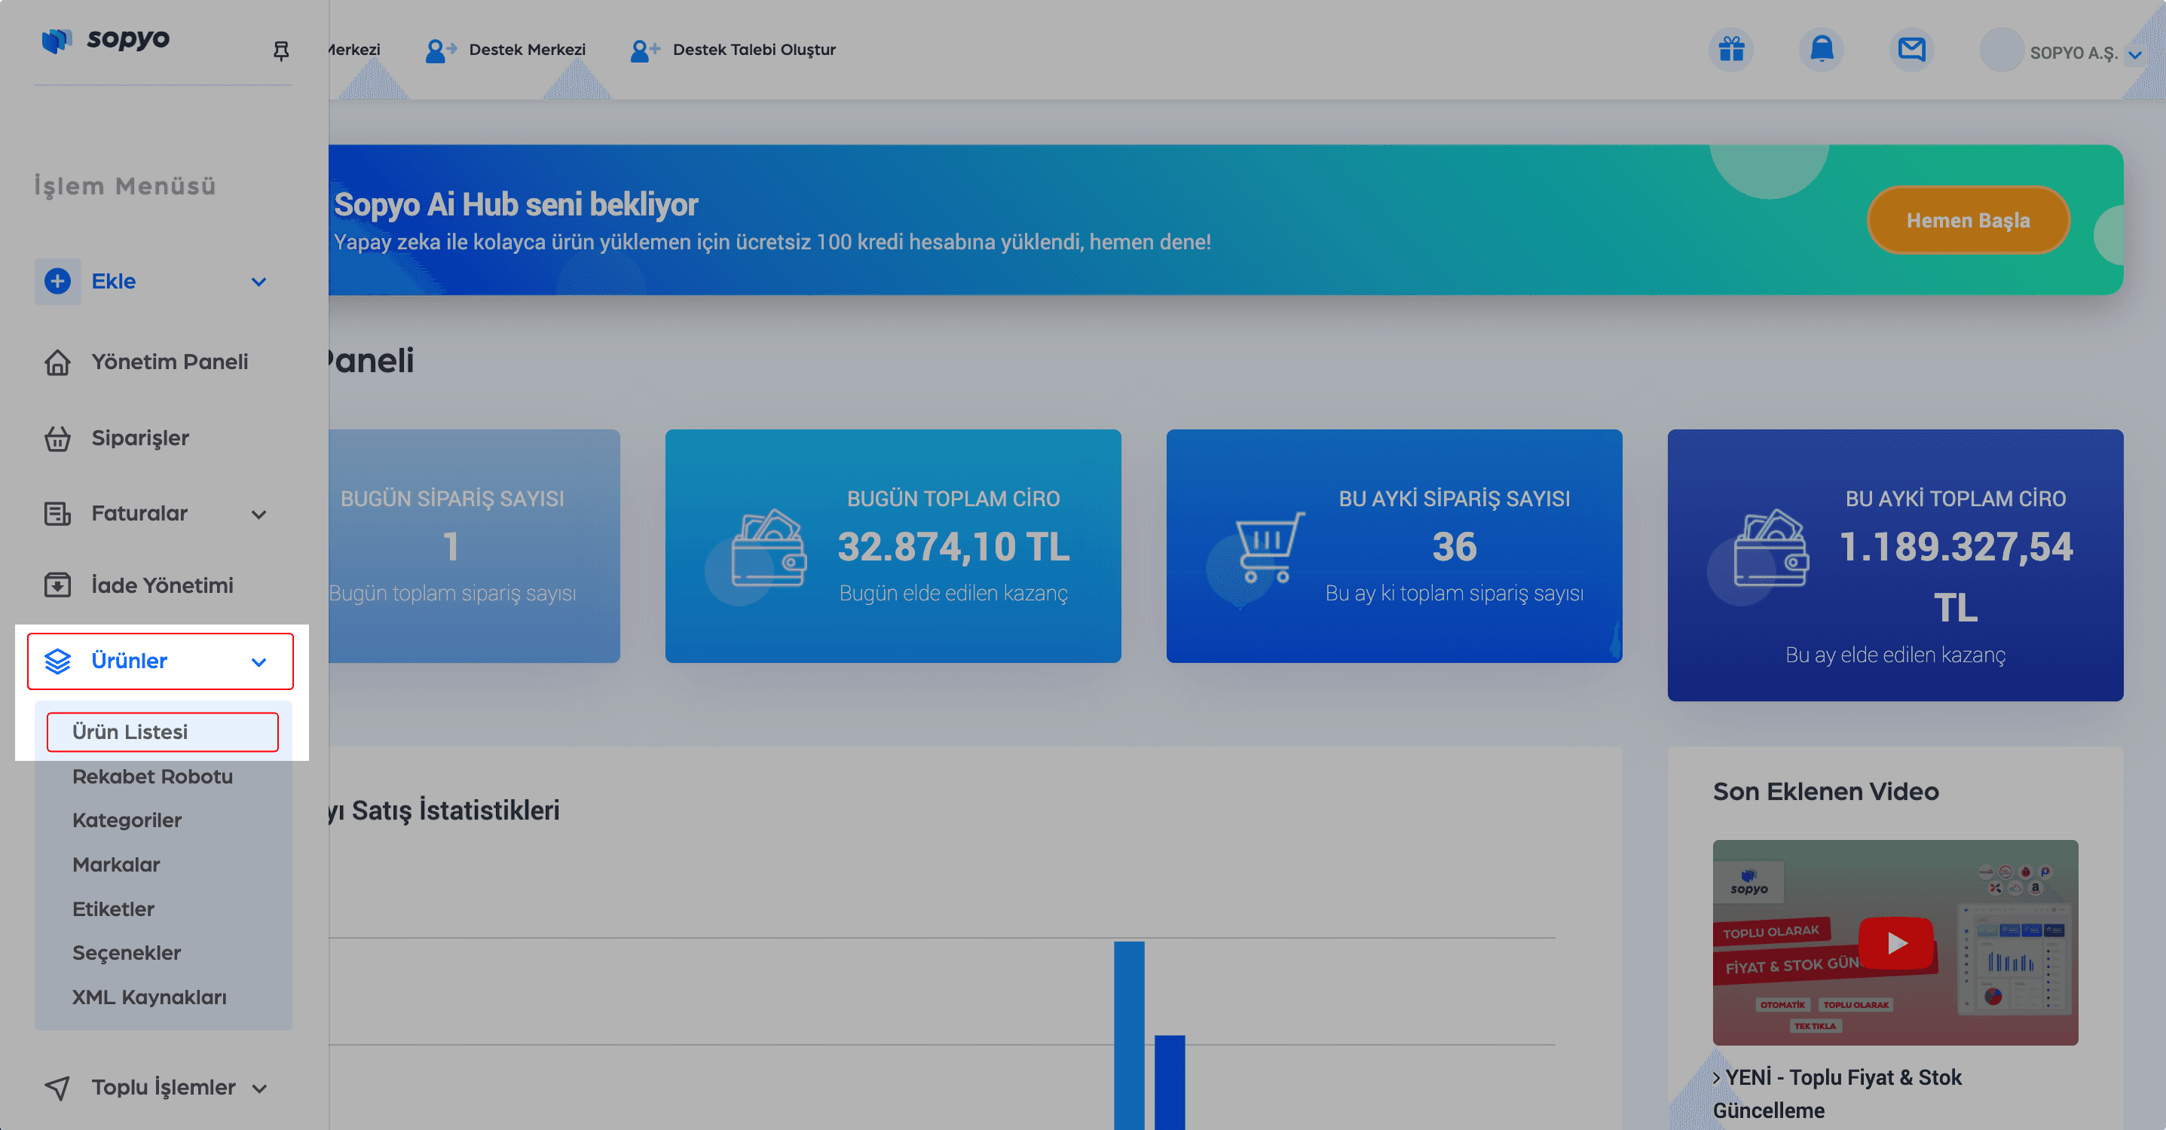Click the Bu ay ki toplam sipariş sayısı caption
Viewport: 2166px width, 1130px height.
click(1454, 593)
